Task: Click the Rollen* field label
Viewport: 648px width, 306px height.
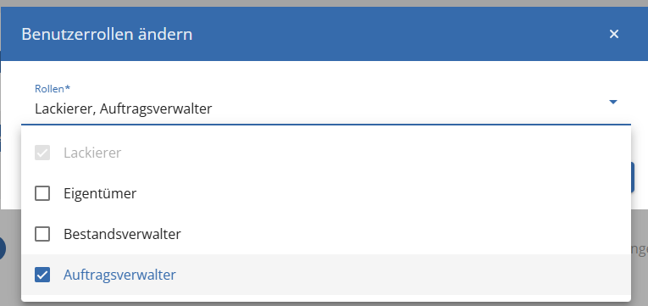Action: click(50, 88)
